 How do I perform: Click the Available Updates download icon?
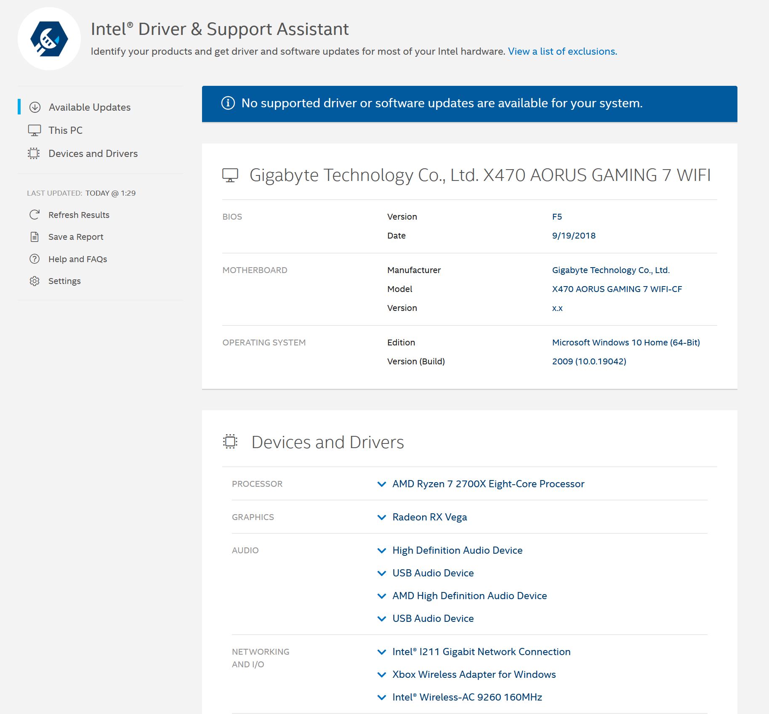35,107
